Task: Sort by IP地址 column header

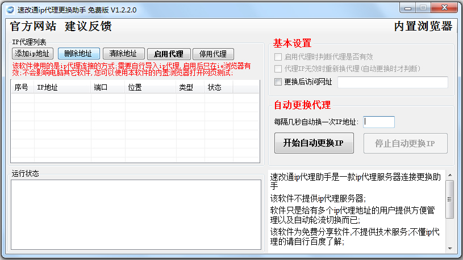Action: click(62, 87)
